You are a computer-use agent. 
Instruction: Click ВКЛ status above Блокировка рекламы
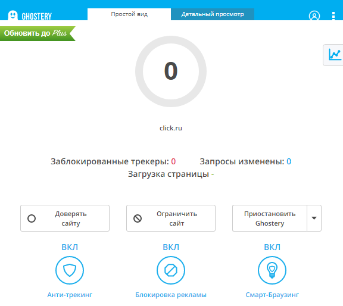(171, 247)
